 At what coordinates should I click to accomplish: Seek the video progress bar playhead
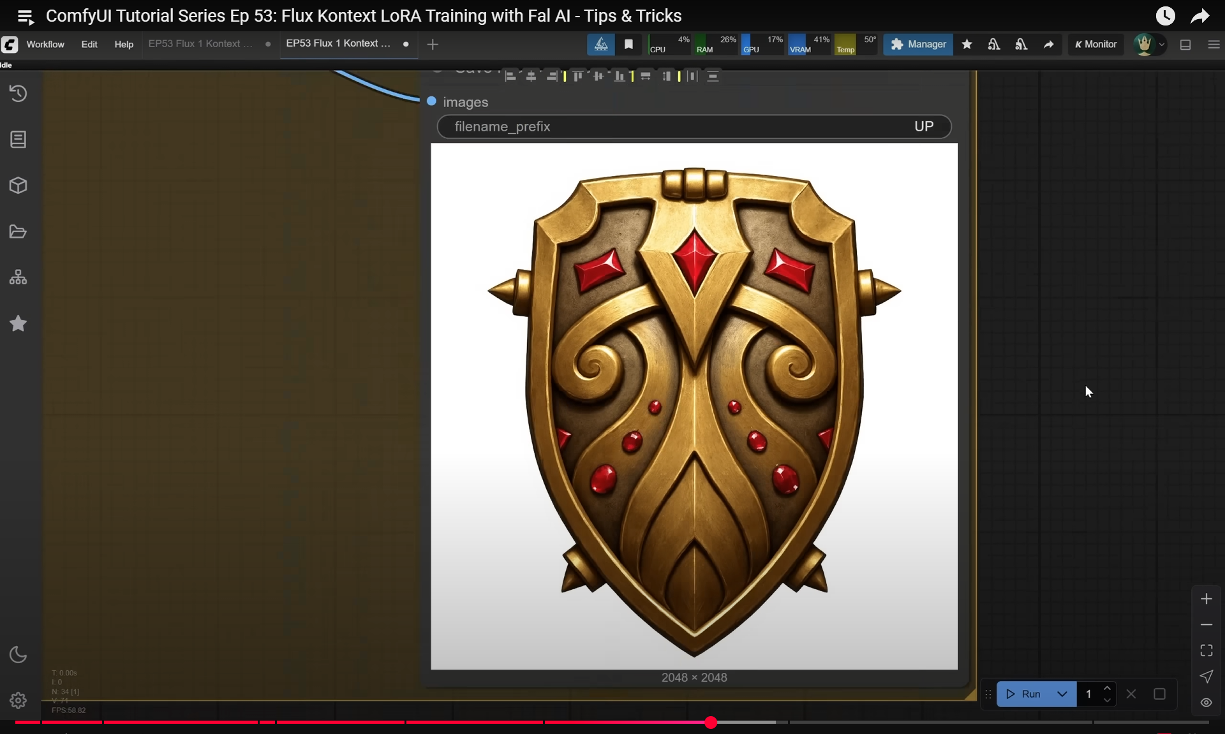point(711,722)
